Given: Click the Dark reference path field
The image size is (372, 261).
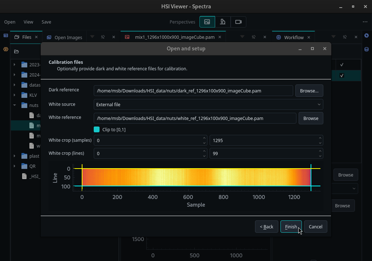Looking at the screenshot, I should (x=193, y=91).
